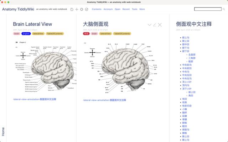Open the Contents menu
228x142 pixels.
97,9
